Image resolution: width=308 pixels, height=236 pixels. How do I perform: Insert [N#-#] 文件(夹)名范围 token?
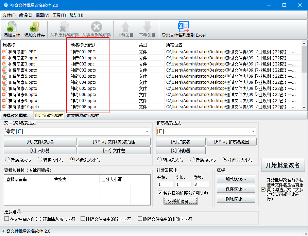pyautogui.click(x=114, y=142)
